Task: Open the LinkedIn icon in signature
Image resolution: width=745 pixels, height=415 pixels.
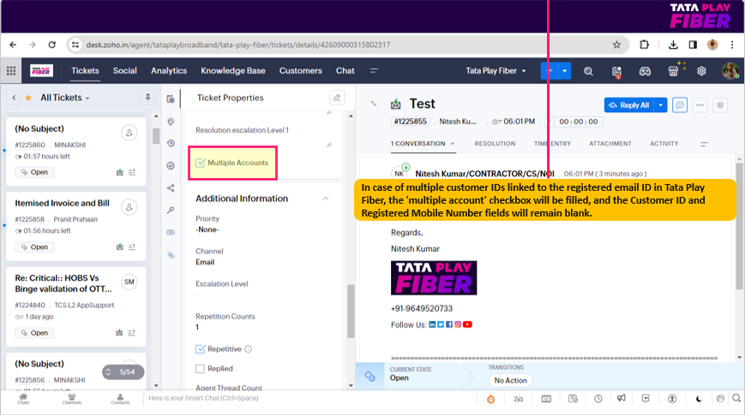Action: (432, 324)
